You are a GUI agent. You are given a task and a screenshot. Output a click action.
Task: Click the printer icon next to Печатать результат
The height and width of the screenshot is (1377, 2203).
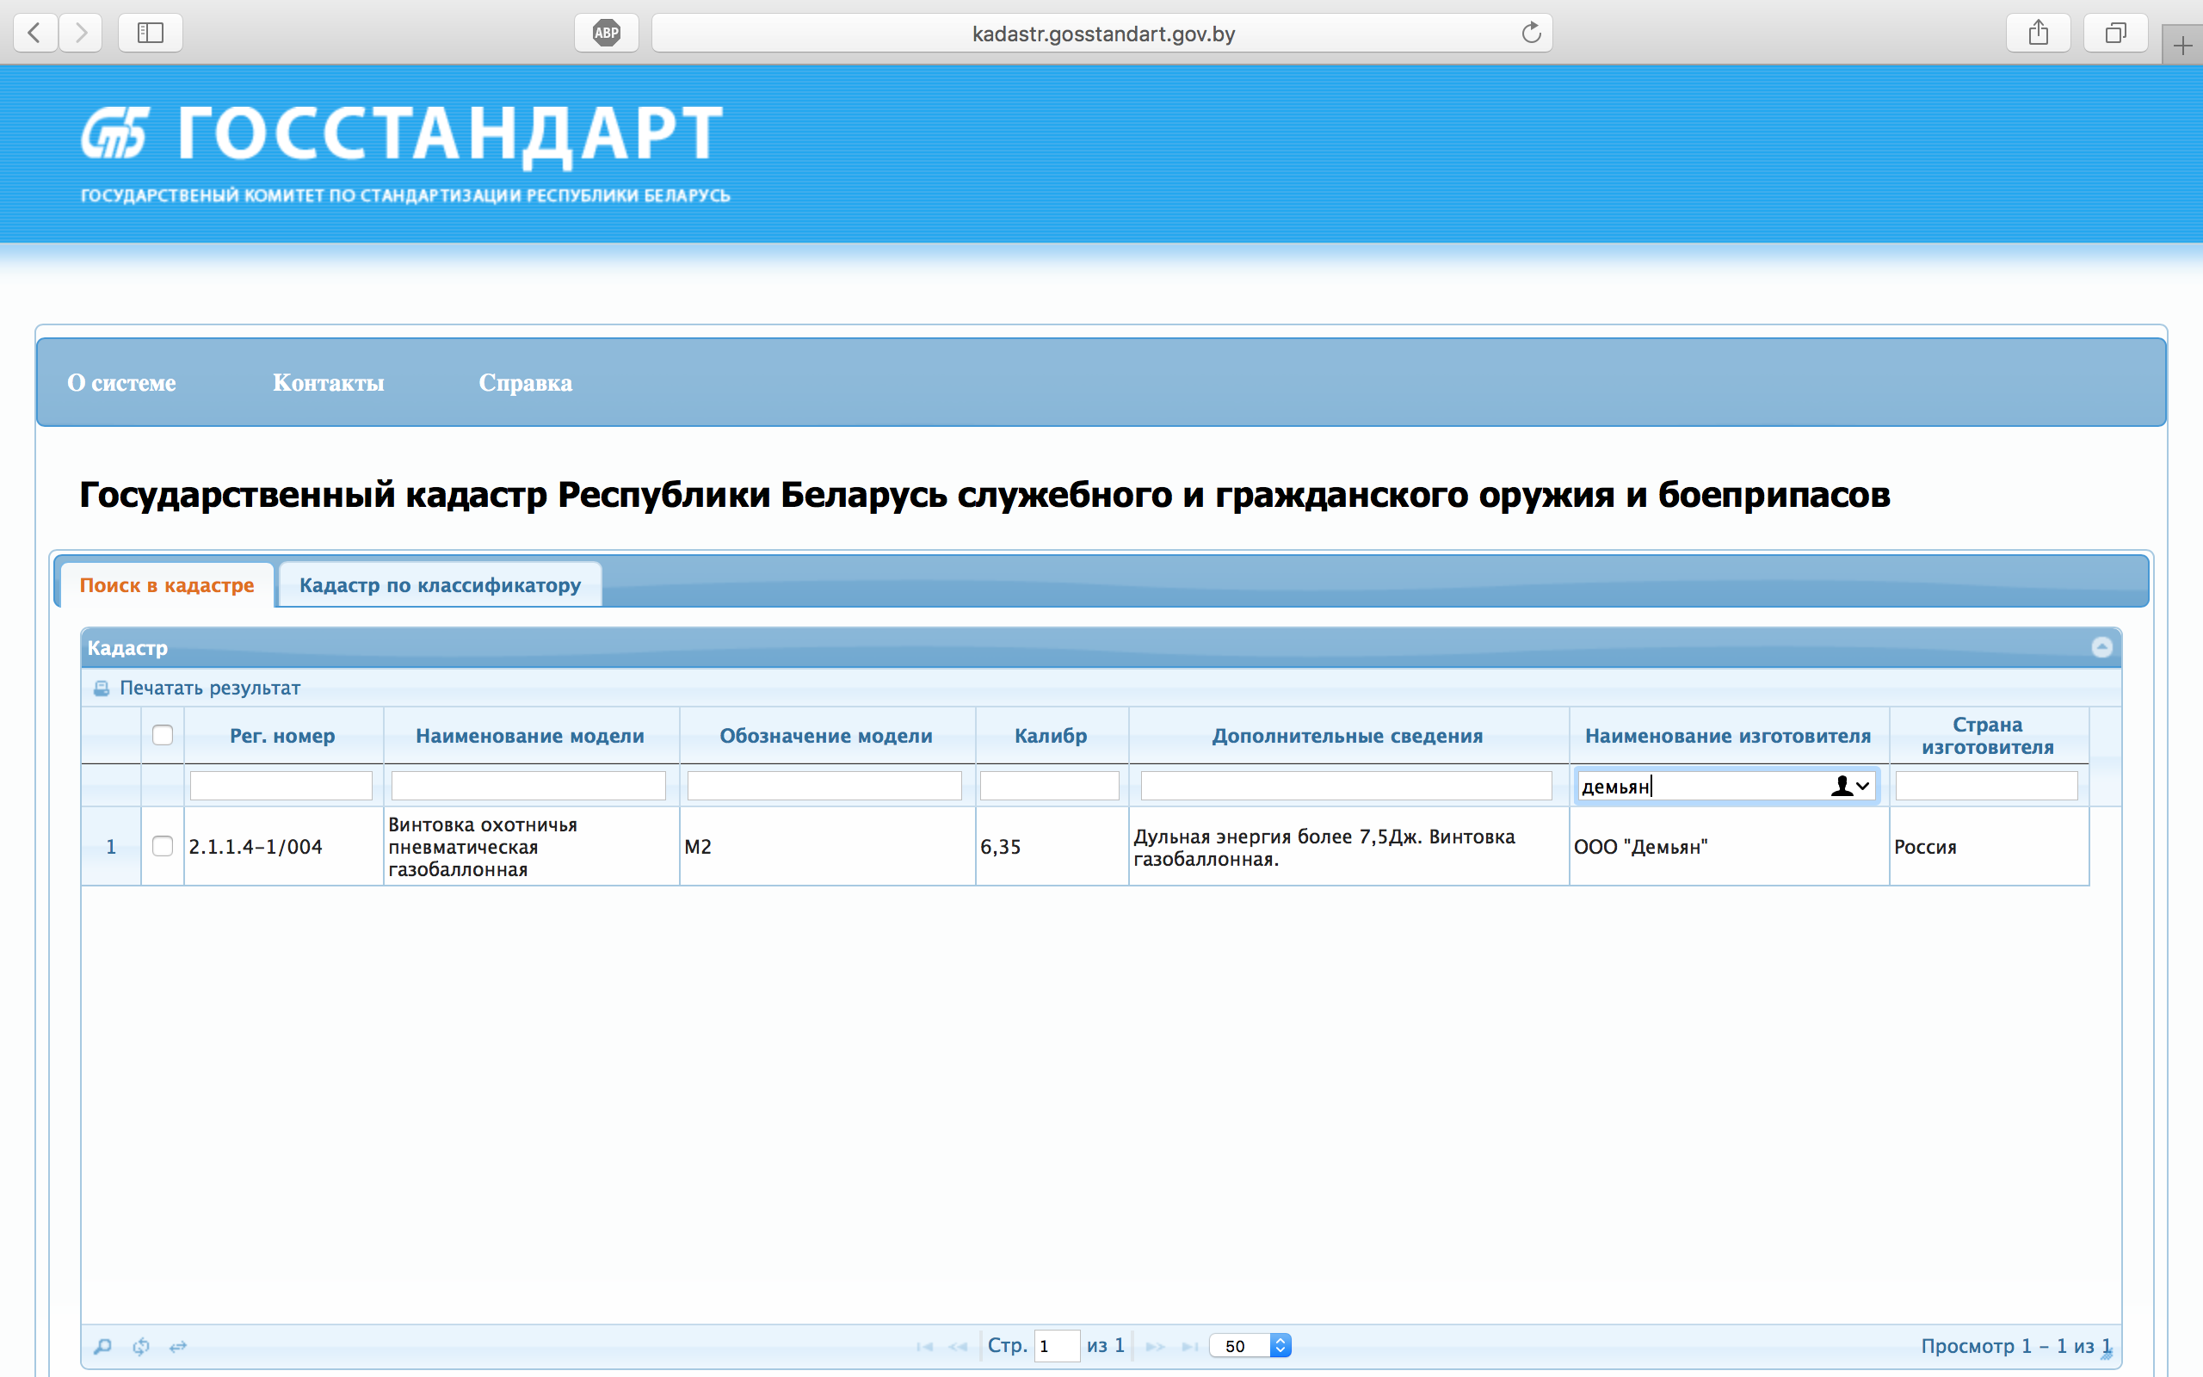[101, 688]
